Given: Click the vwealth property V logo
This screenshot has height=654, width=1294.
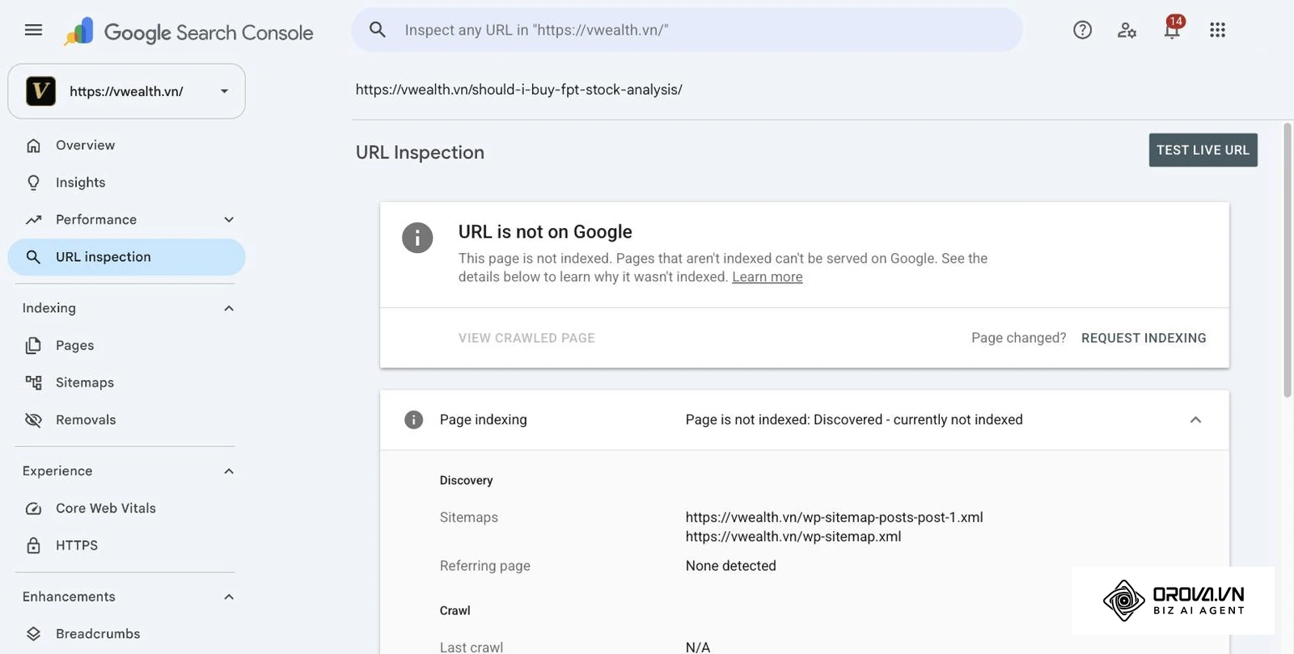Looking at the screenshot, I should [40, 91].
